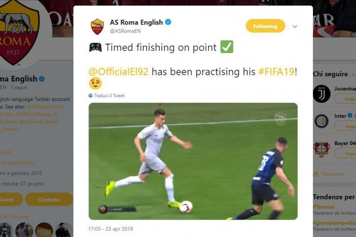The width and height of the screenshot is (356, 237).
Task: Click the Contatta button
Action: 49,199
